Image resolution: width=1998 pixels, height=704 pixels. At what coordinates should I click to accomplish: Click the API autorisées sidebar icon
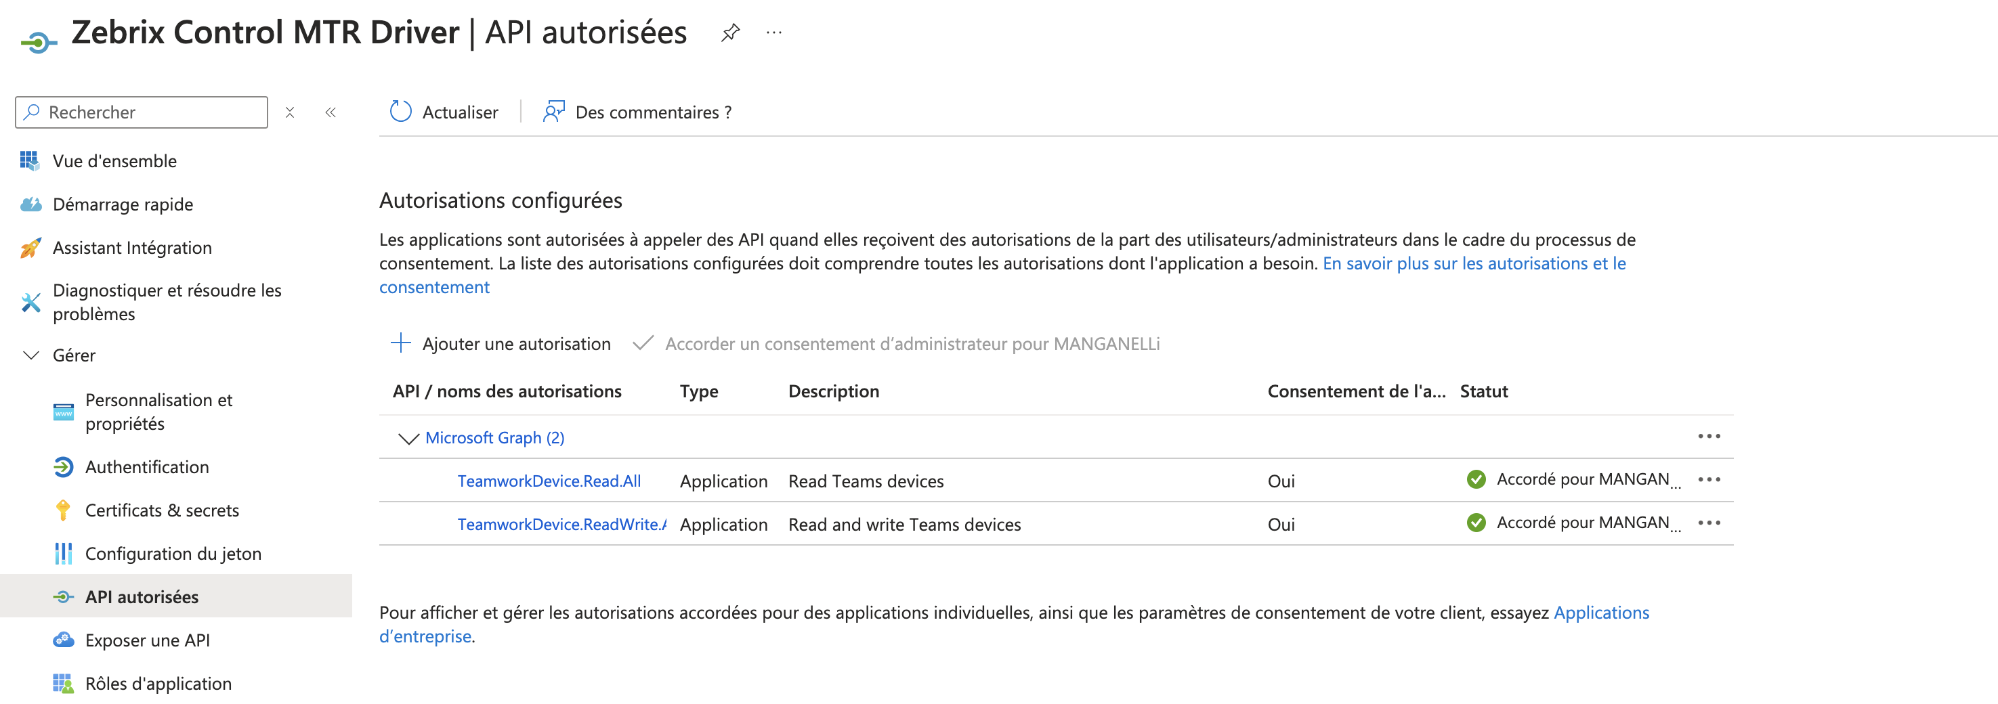pyautogui.click(x=64, y=597)
